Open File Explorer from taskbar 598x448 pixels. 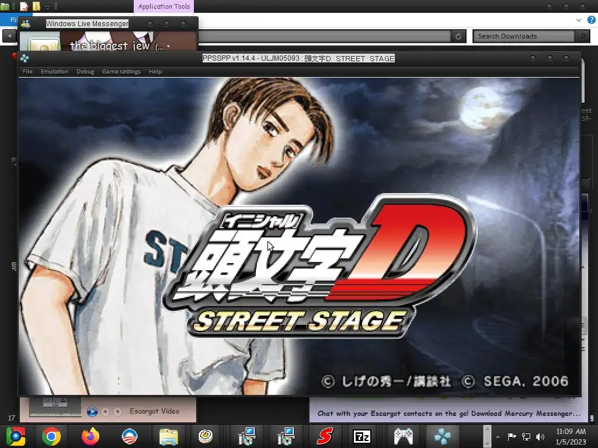(x=169, y=436)
